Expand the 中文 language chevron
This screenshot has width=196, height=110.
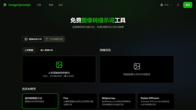(x=171, y=5)
